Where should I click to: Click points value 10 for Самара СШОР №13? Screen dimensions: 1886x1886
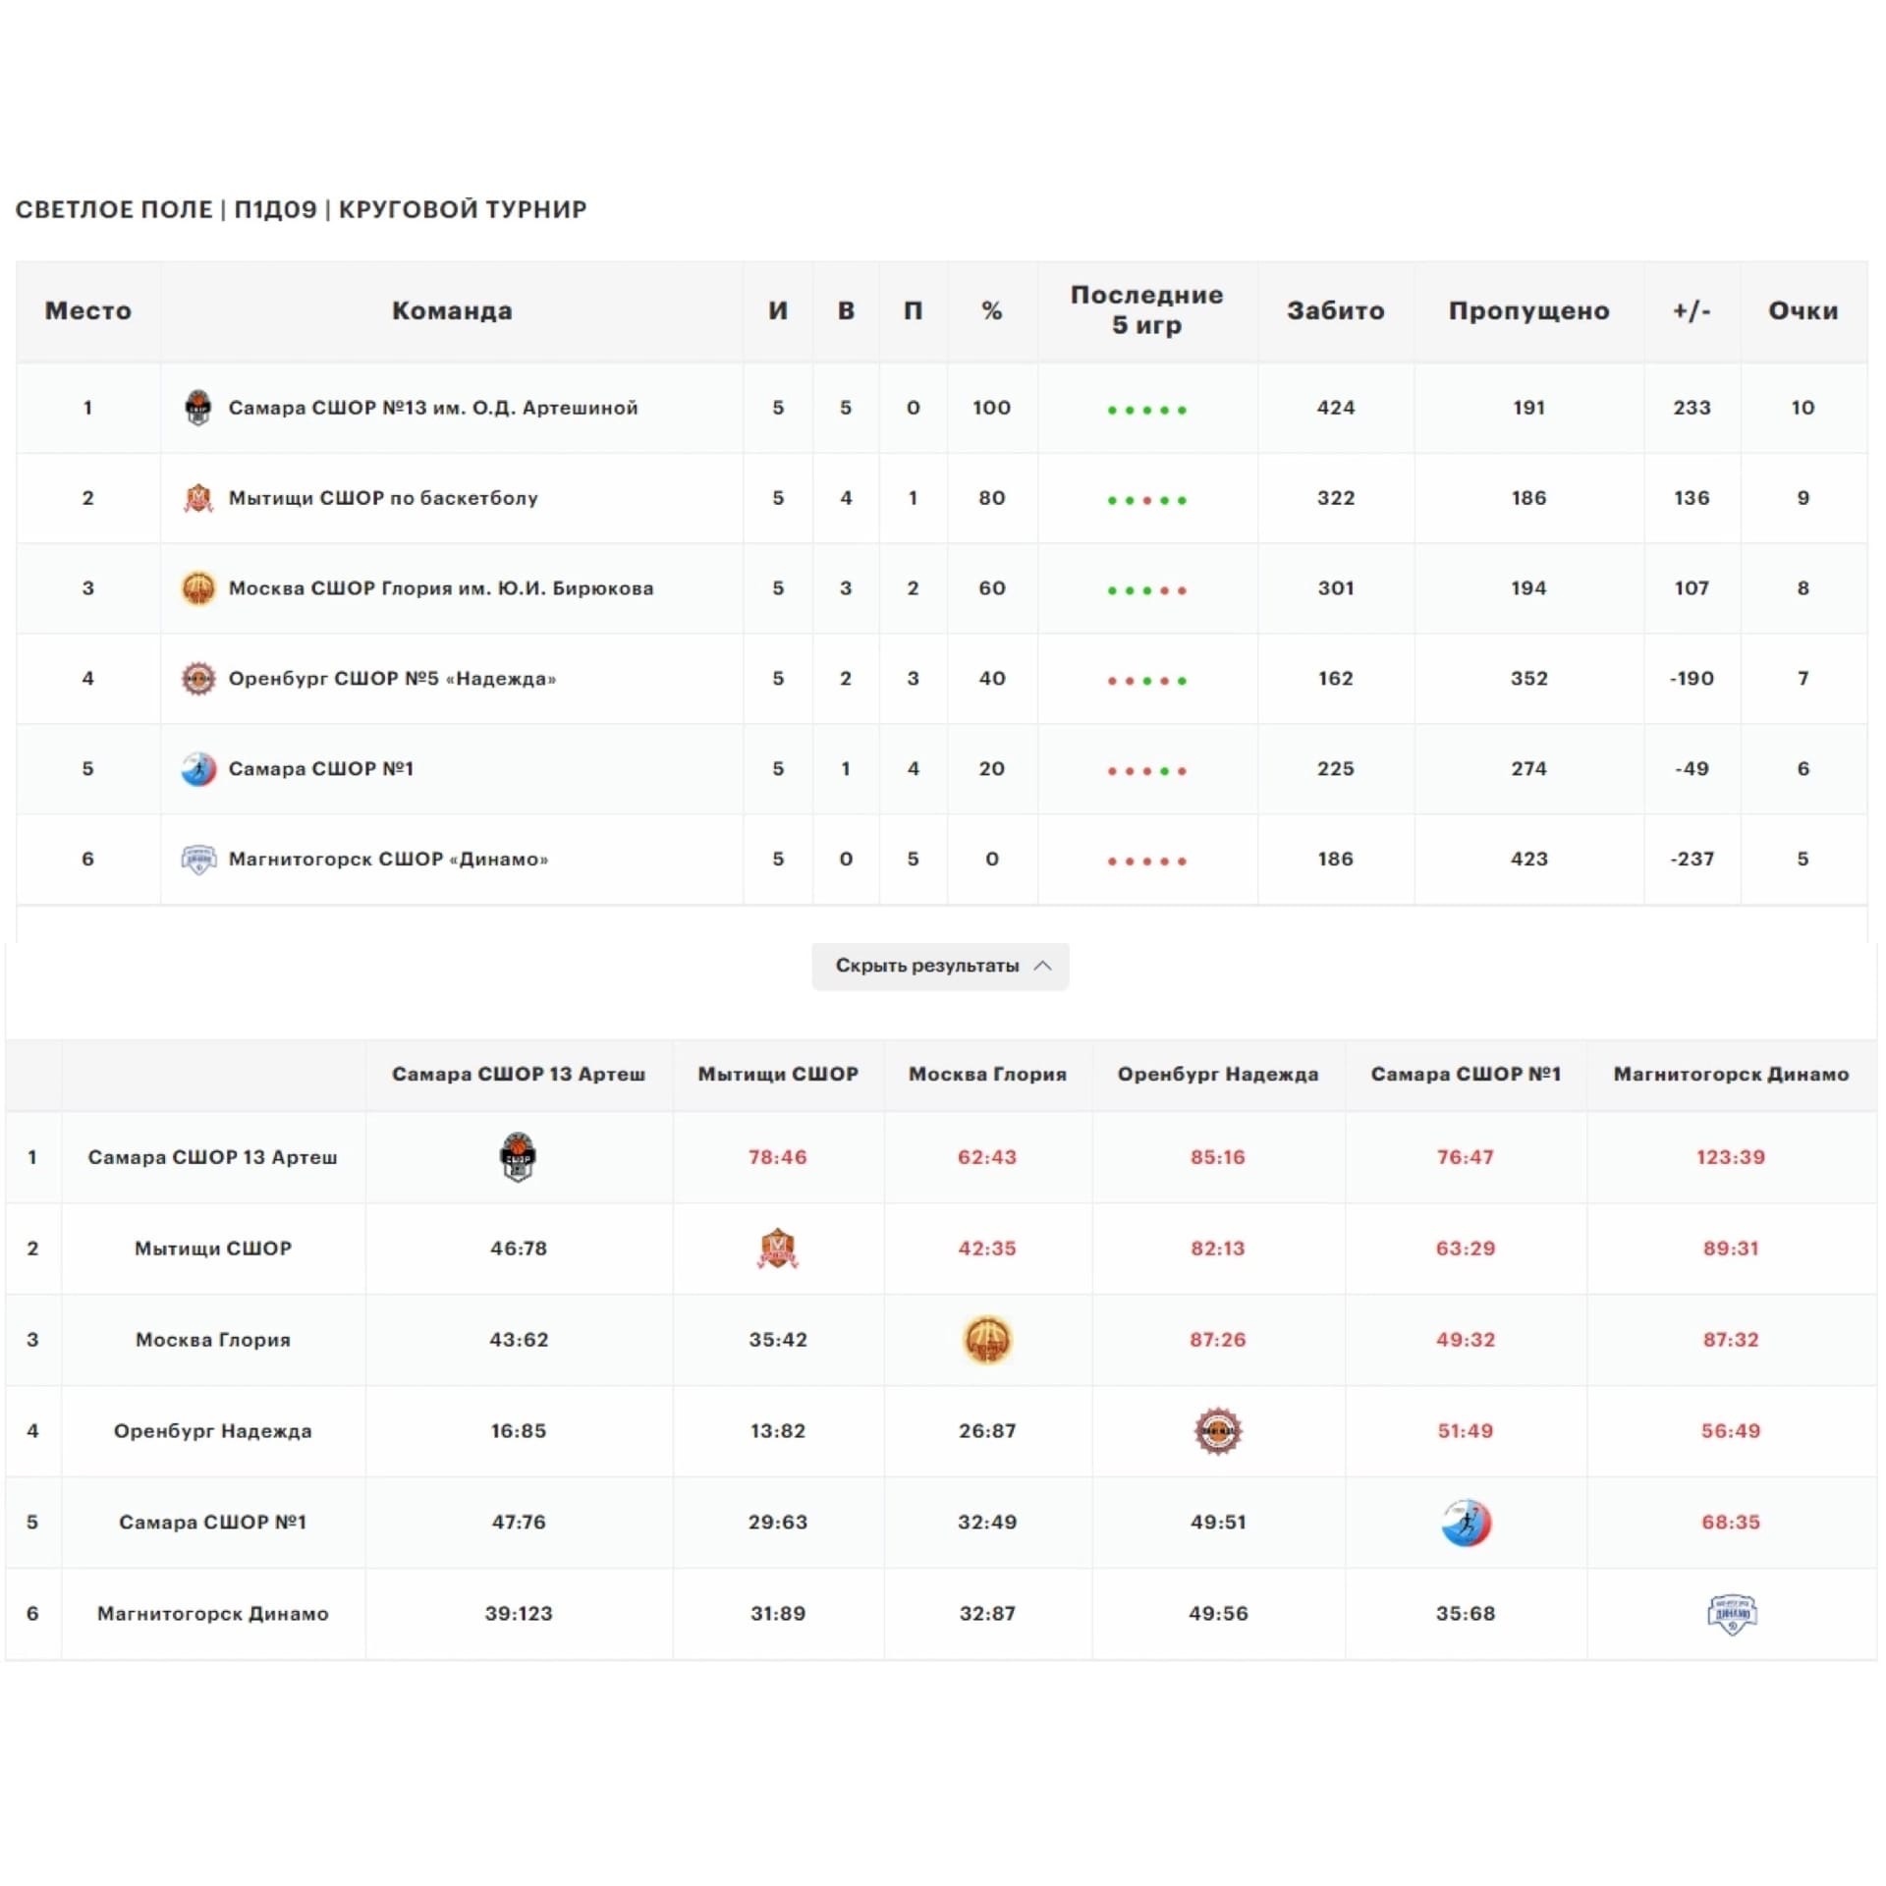(1803, 408)
